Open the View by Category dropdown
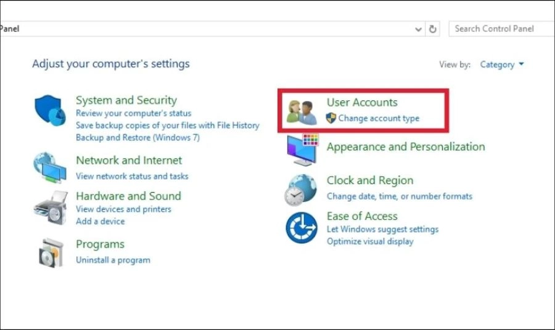The width and height of the screenshot is (555, 330). click(x=501, y=65)
